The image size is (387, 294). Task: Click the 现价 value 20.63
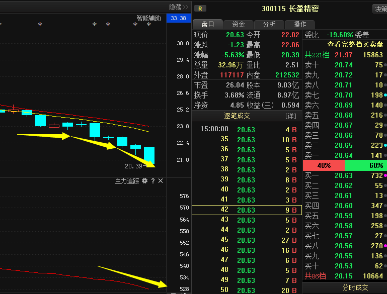(235, 35)
